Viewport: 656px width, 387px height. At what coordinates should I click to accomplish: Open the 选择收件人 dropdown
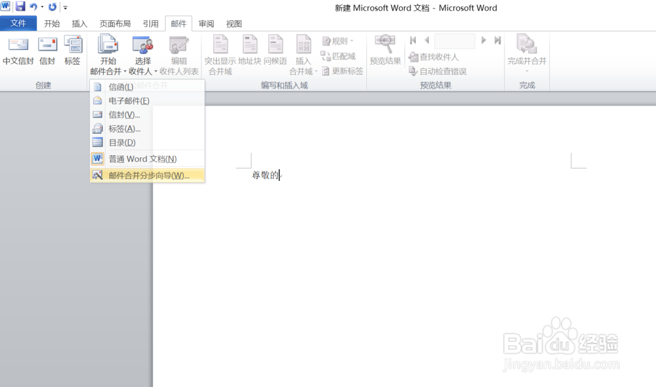tap(142, 55)
